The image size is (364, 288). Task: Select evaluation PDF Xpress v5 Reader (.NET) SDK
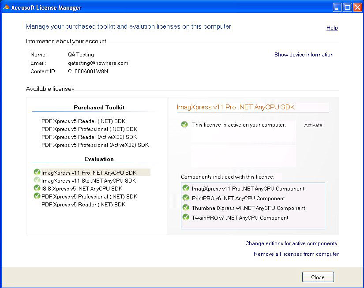click(83, 204)
